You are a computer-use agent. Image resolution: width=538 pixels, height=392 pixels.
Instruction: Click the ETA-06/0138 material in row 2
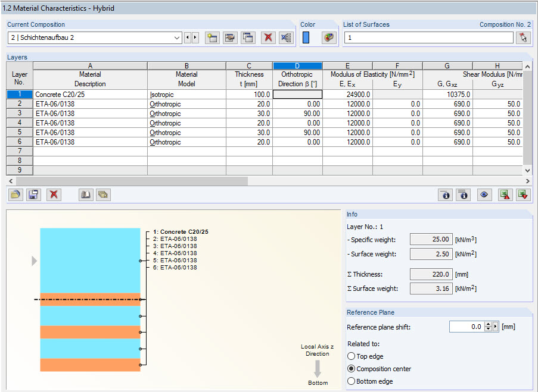tap(90, 104)
